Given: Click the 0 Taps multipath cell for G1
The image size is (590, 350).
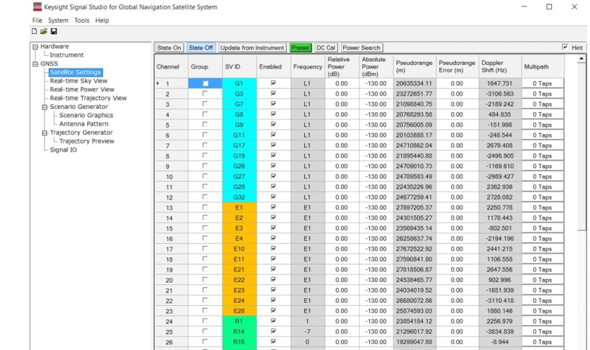Looking at the screenshot, I should tap(542, 83).
